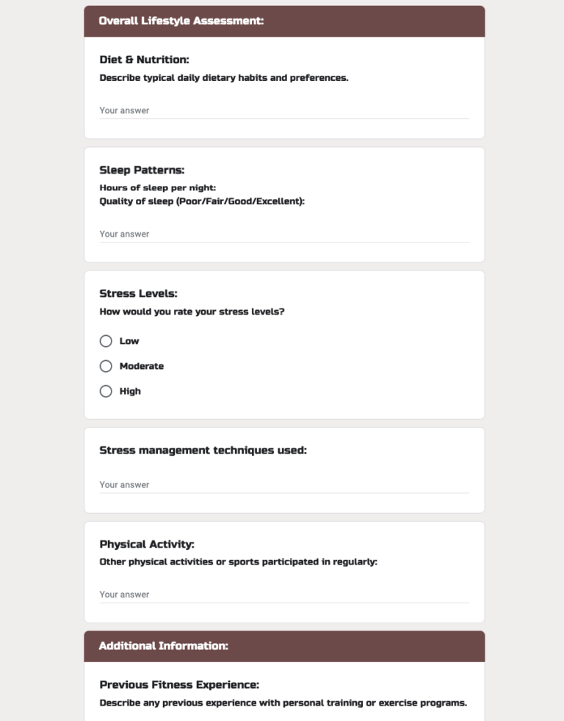The image size is (564, 721).
Task: Click the Stress management techniques question card
Action: pos(285,470)
